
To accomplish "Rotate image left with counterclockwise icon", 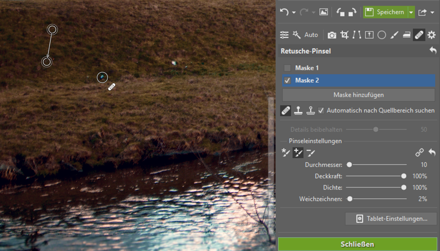I will pos(340,12).
